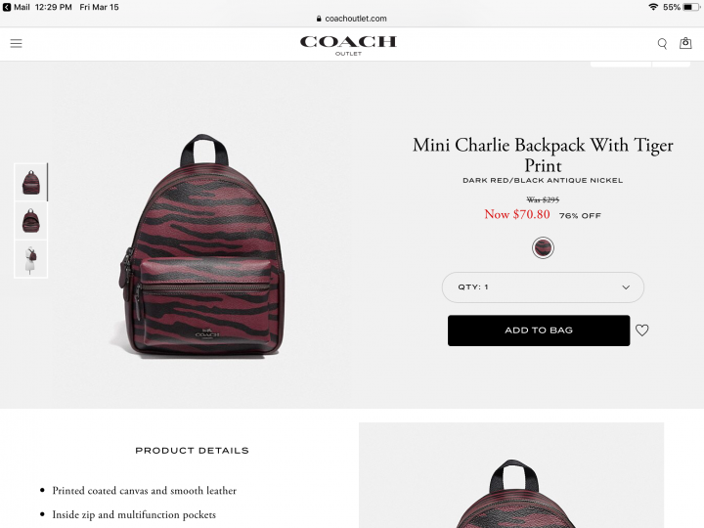Click the search magnifier icon
Screen dimensions: 704x528
coord(662,44)
